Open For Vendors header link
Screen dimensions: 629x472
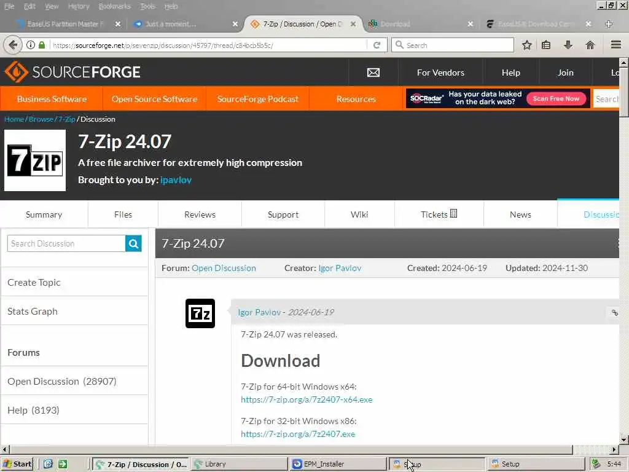pos(440,73)
